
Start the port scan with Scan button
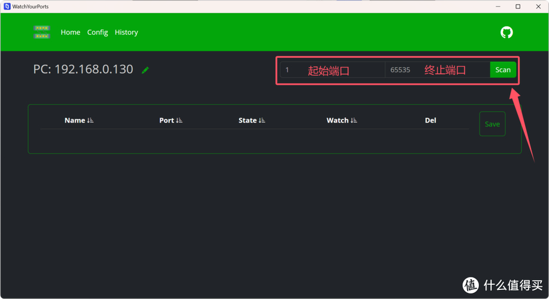pyautogui.click(x=503, y=70)
